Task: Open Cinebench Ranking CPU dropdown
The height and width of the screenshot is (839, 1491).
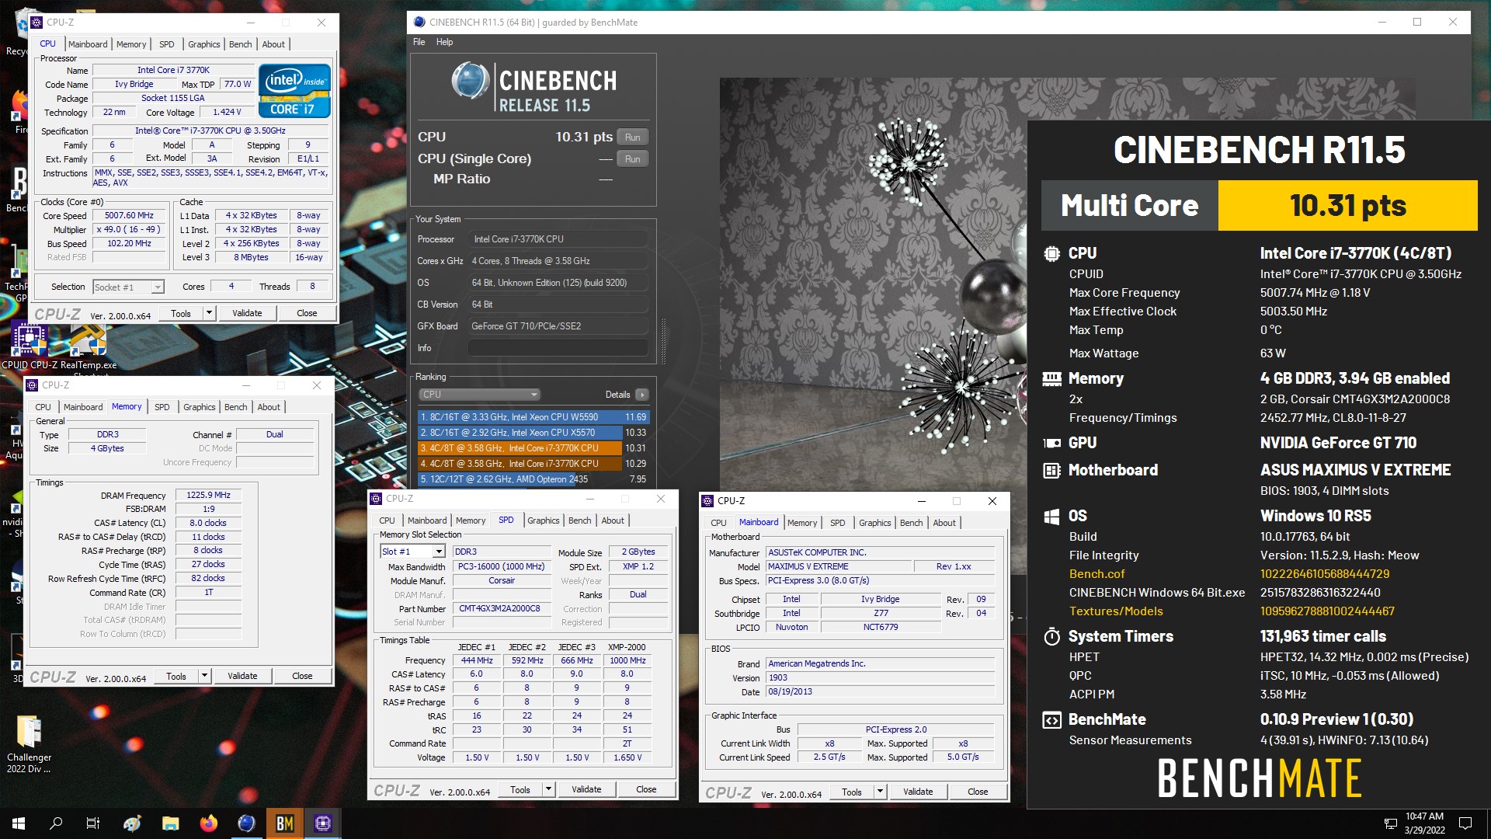Action: point(479,395)
